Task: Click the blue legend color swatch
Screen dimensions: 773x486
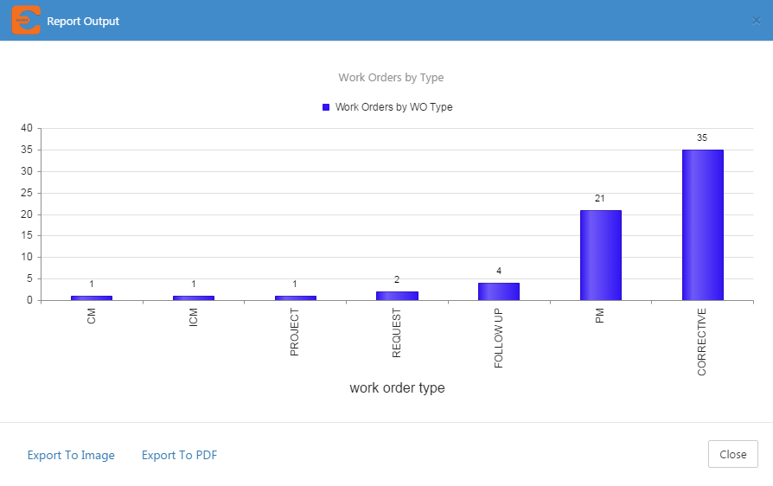Action: click(x=326, y=107)
